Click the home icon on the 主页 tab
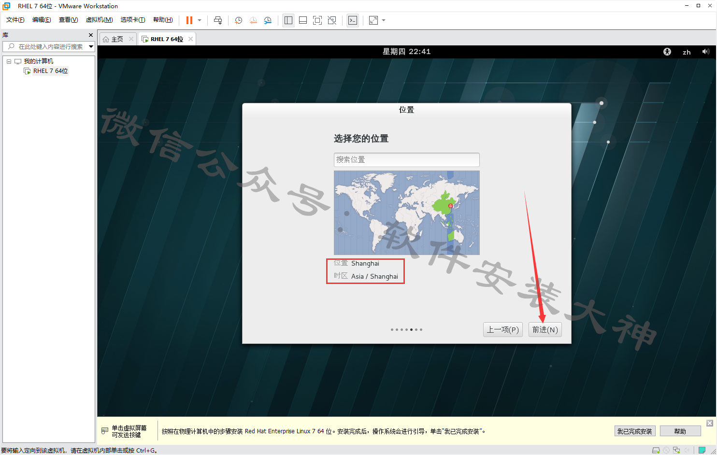The image size is (717, 455). [106, 39]
